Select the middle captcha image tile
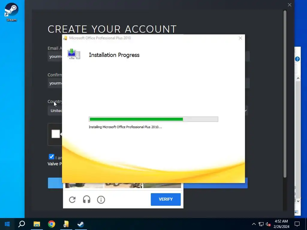The image size is (307, 230). pyautogui.click(x=123, y=185)
